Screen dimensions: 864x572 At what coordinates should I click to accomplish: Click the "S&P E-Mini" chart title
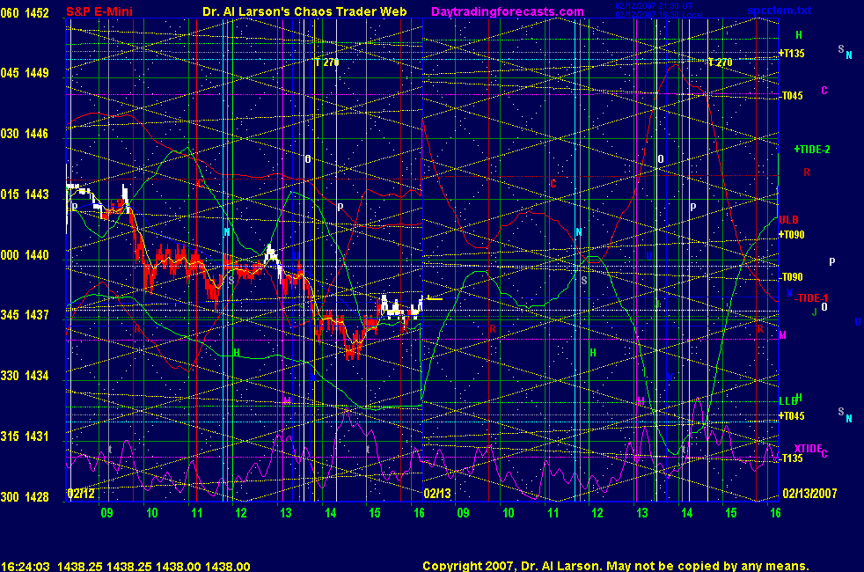pyautogui.click(x=99, y=11)
